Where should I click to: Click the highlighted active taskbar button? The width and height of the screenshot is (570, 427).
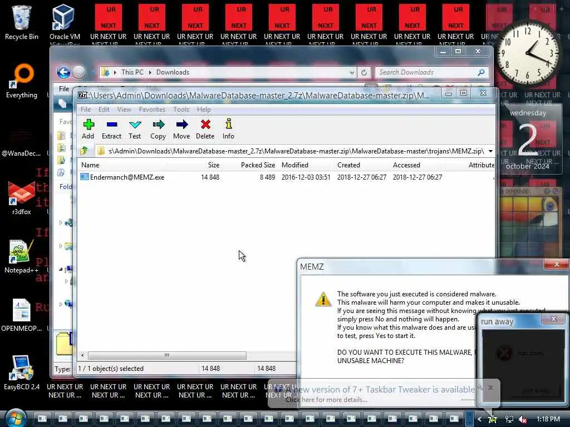tap(470, 419)
